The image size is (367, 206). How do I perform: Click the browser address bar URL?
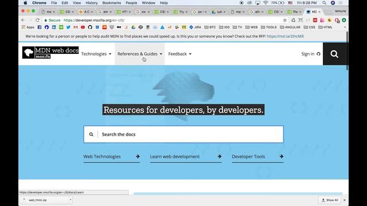pyautogui.click(x=94, y=21)
